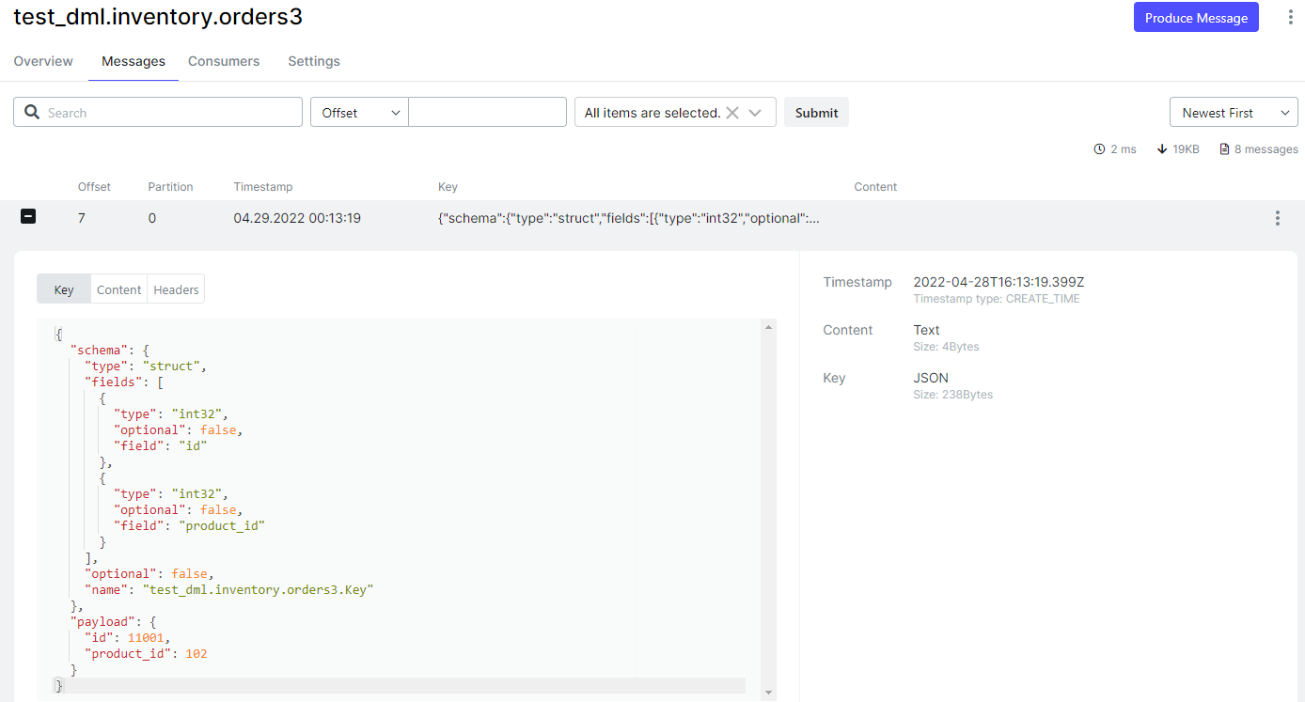Viewport: 1305px width, 702px height.
Task: Switch to the message Content tab
Action: (x=119, y=289)
